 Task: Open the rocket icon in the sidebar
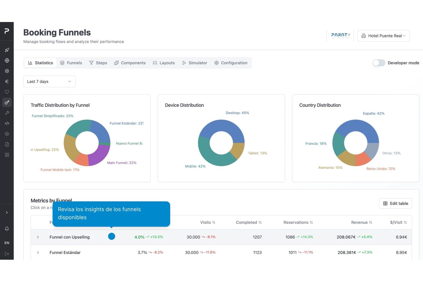click(7, 50)
